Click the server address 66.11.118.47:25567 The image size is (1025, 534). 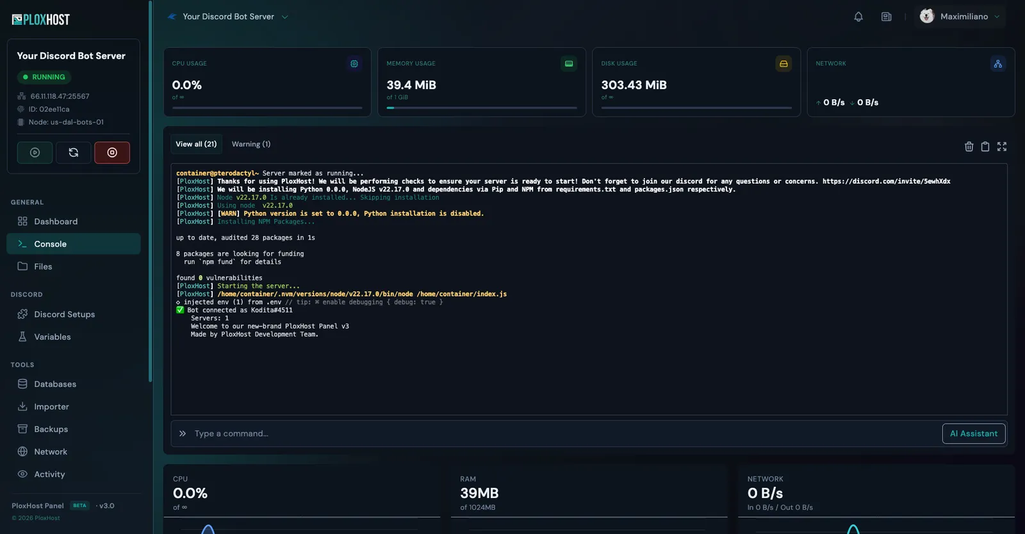(60, 97)
